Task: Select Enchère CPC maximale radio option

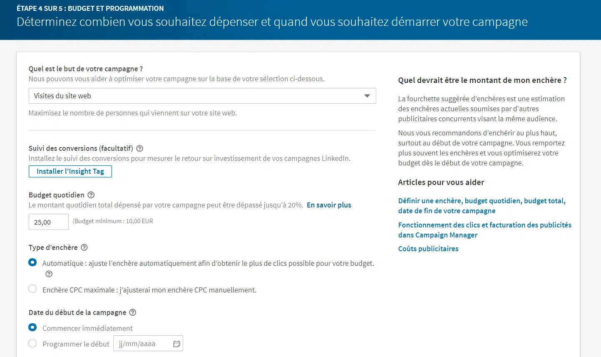Action: click(x=32, y=289)
